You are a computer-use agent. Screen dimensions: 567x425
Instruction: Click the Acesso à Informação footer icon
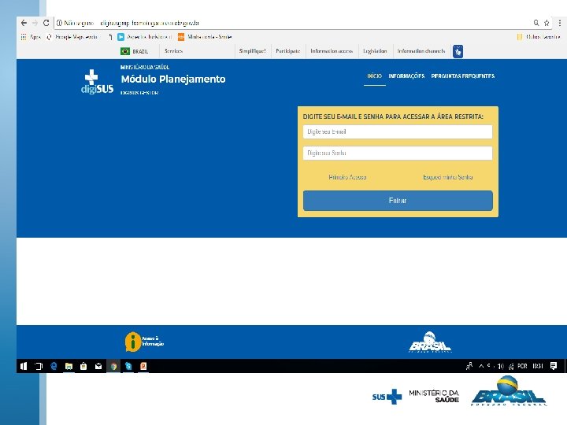[144, 342]
